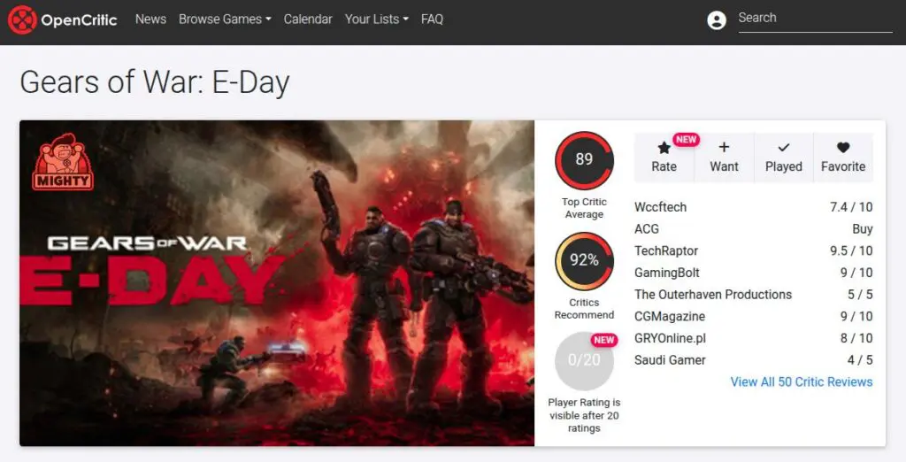
Task: Click the Player Rating visibility note
Action: [584, 415]
